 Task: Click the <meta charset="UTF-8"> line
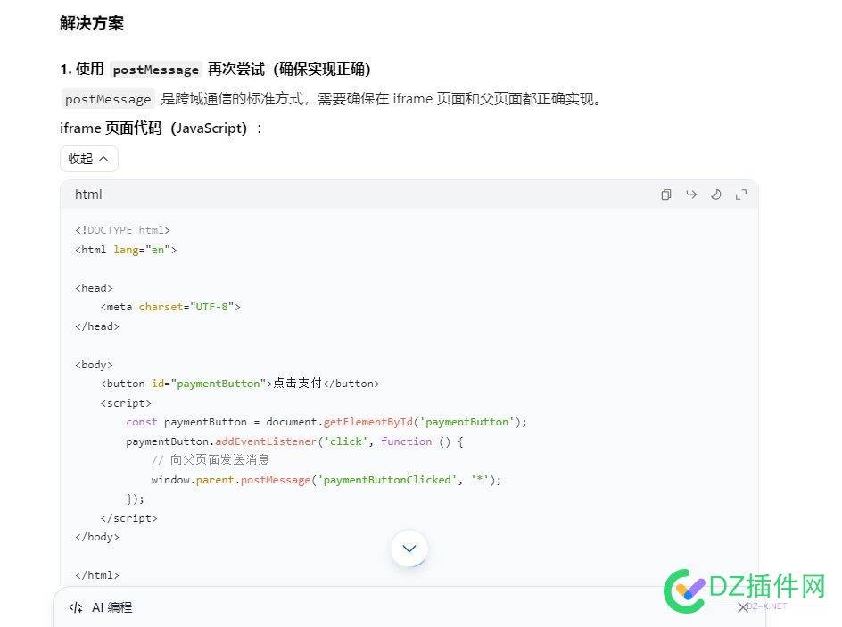click(170, 307)
